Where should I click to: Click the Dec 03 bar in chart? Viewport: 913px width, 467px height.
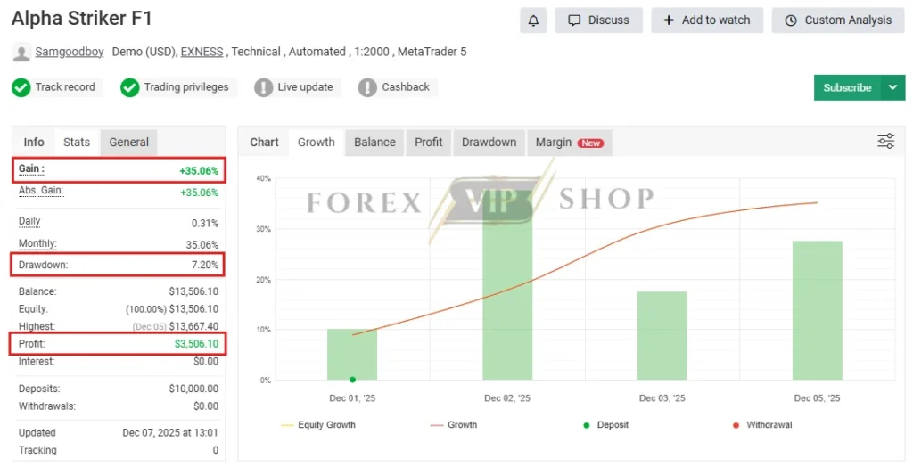662,336
